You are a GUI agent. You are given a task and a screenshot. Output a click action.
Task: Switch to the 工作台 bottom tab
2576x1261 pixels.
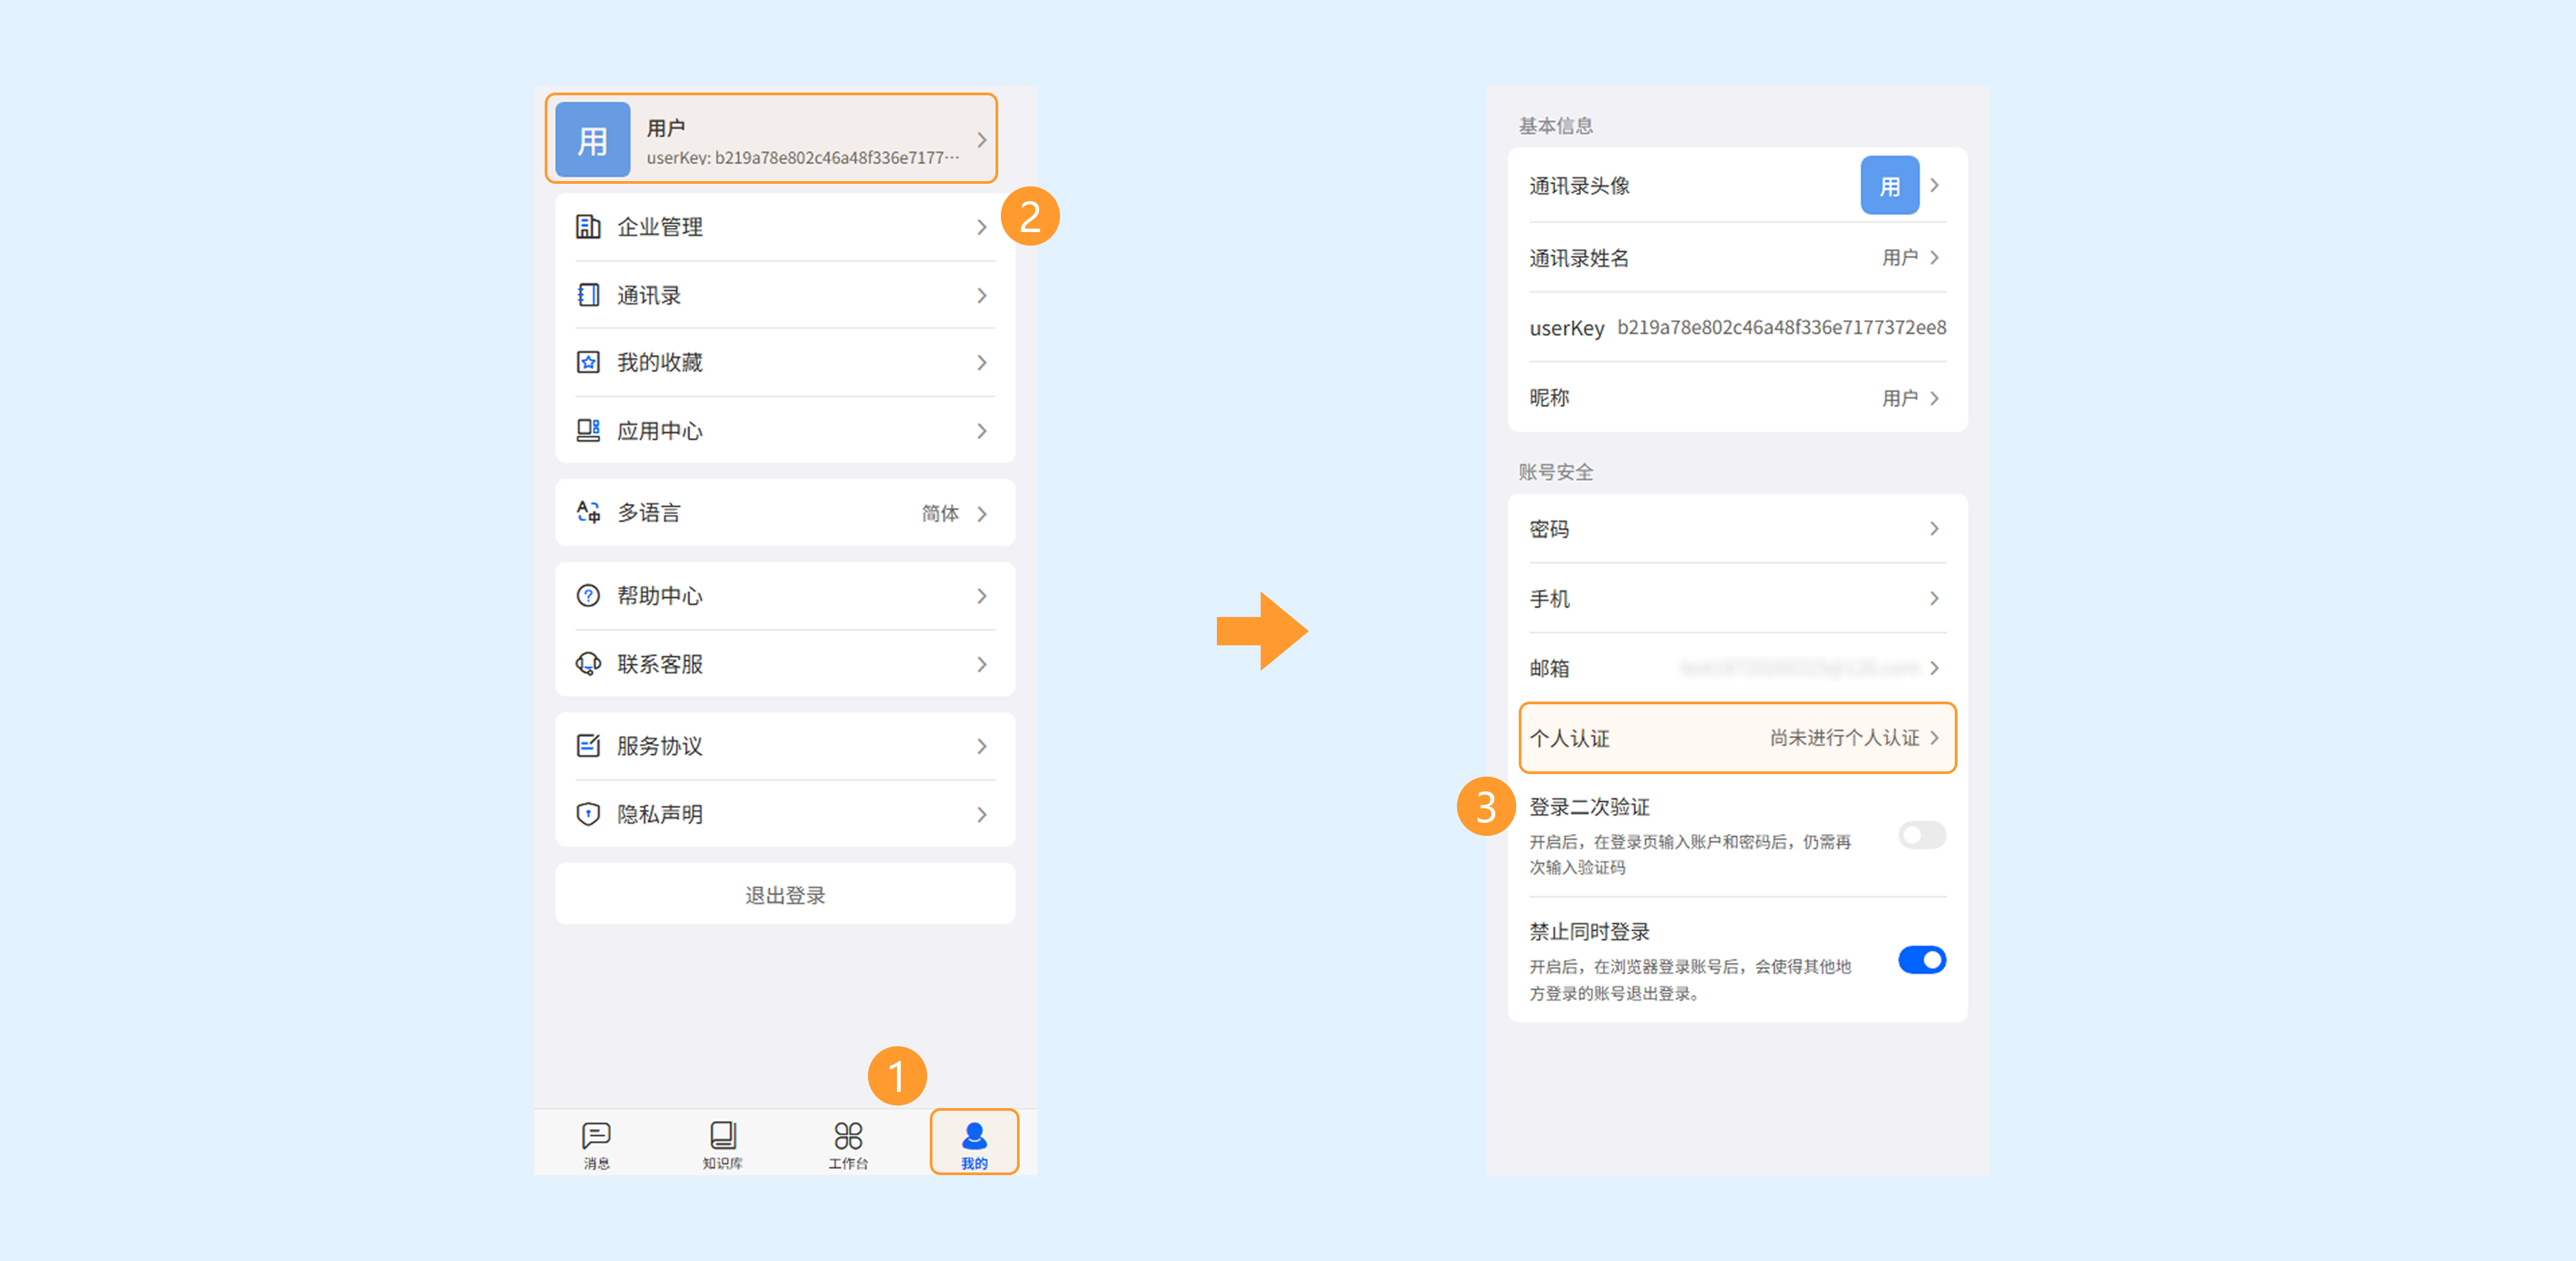coord(848,1143)
